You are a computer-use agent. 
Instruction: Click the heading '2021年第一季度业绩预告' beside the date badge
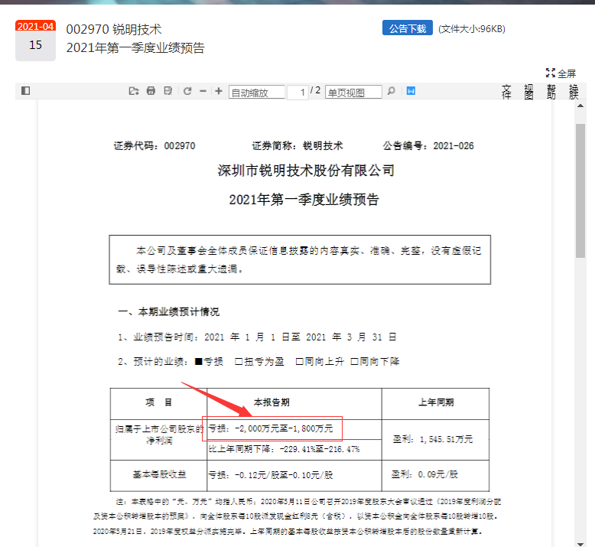click(x=135, y=48)
